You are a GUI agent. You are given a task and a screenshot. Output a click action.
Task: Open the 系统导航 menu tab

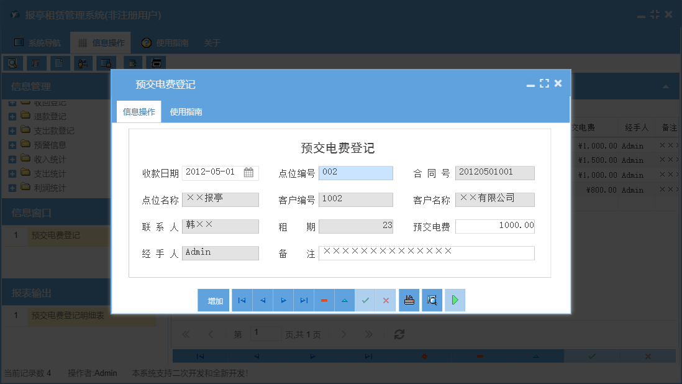[39, 42]
